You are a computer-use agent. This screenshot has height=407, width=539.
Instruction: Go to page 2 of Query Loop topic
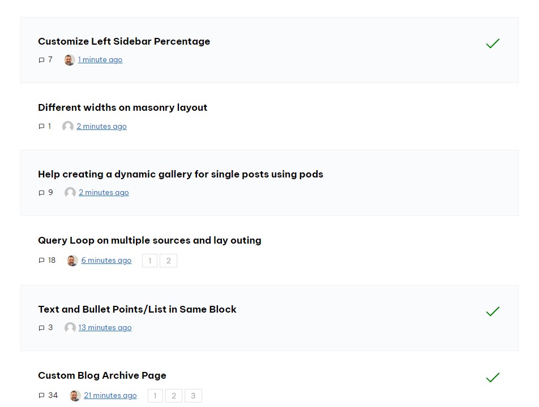[x=169, y=261]
